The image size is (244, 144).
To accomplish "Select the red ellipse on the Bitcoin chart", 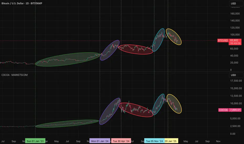I will click(135, 49).
